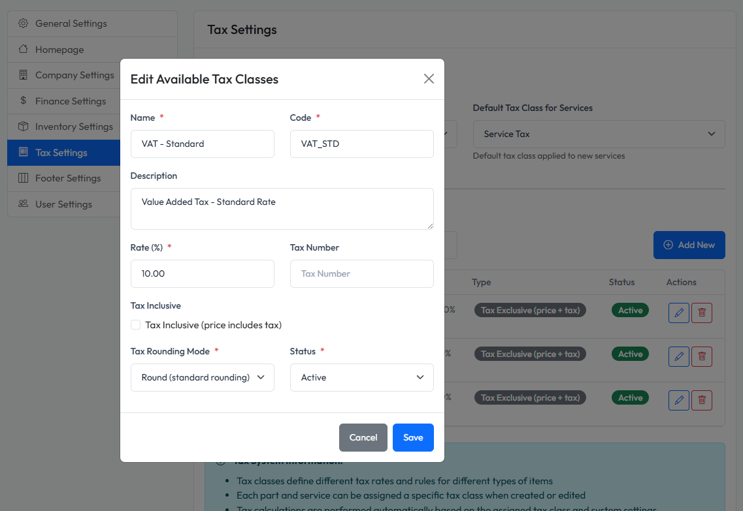This screenshot has width=743, height=511.
Task: Switch to Footer Settings in the sidebar
Action: (x=68, y=178)
